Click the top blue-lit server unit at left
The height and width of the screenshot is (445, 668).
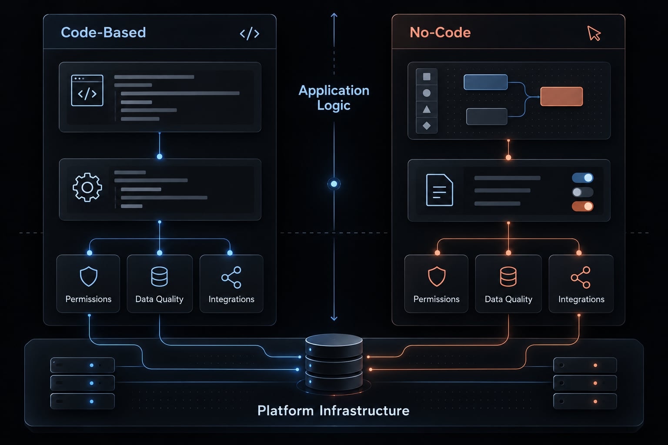pos(83,365)
